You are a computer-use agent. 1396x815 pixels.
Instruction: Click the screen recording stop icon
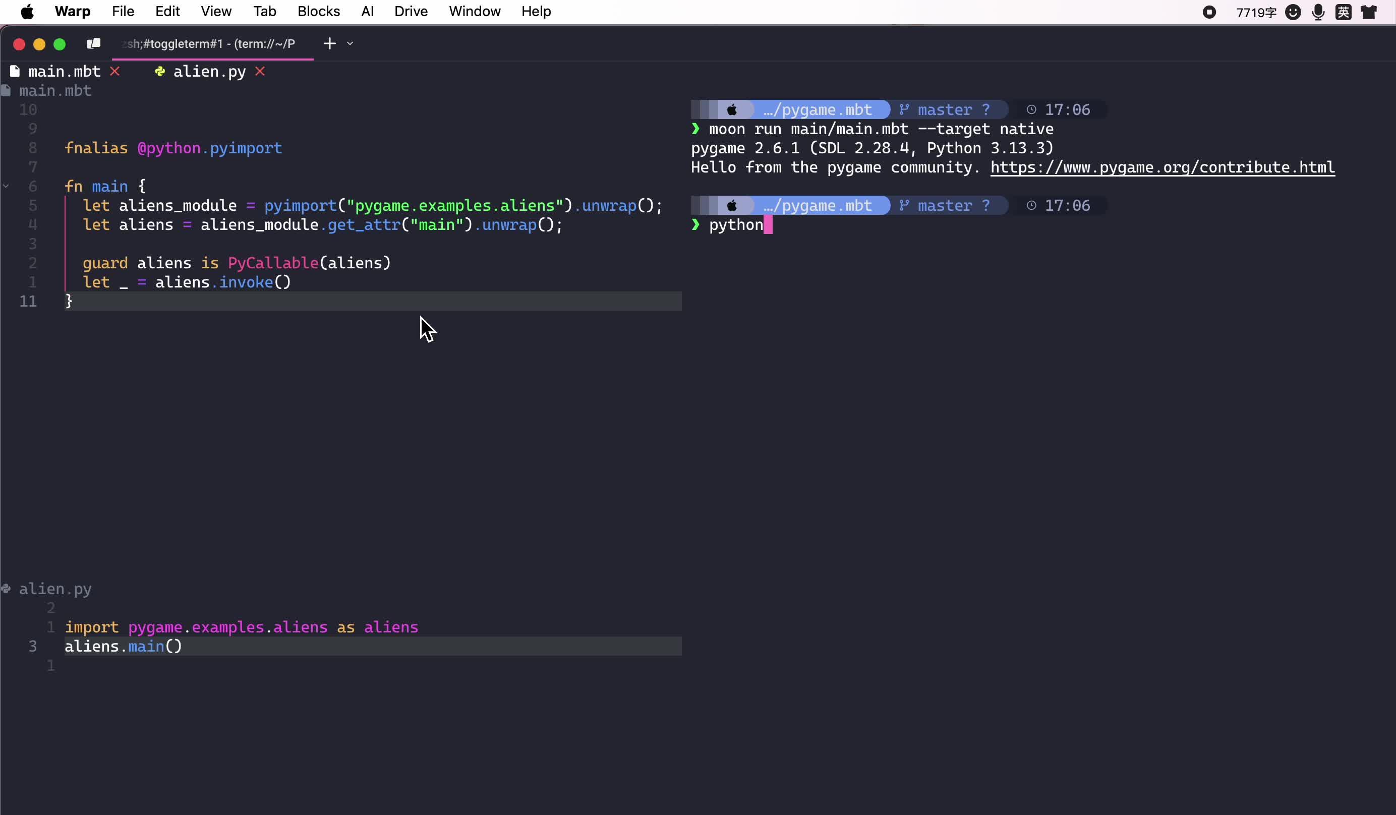1209,12
